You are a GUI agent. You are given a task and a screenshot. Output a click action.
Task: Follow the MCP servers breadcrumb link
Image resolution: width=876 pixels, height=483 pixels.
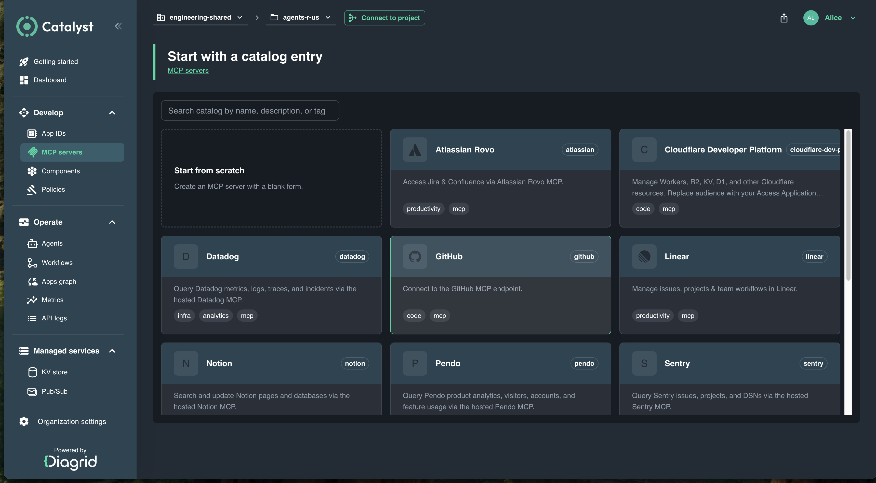pos(188,70)
